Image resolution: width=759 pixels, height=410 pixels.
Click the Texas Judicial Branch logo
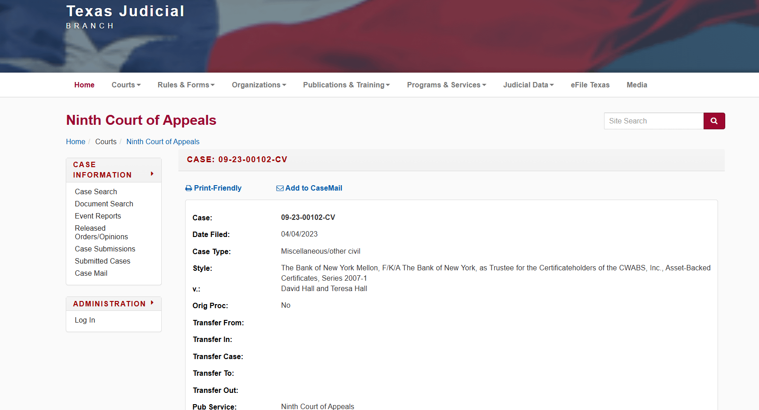click(125, 17)
